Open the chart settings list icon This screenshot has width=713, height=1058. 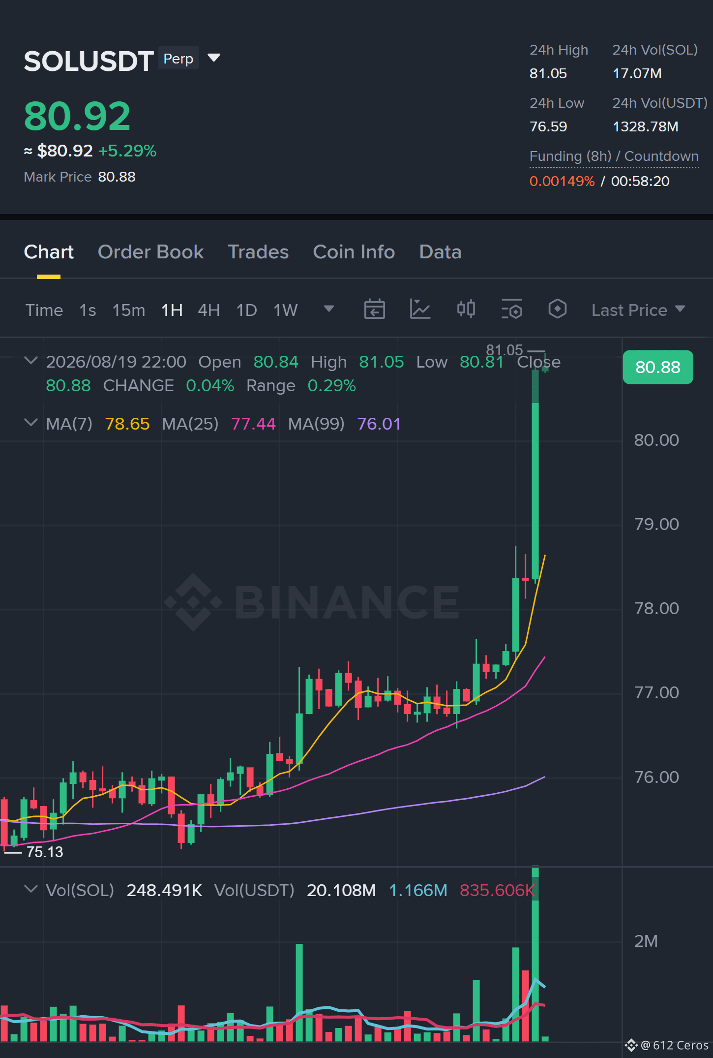pos(511,310)
